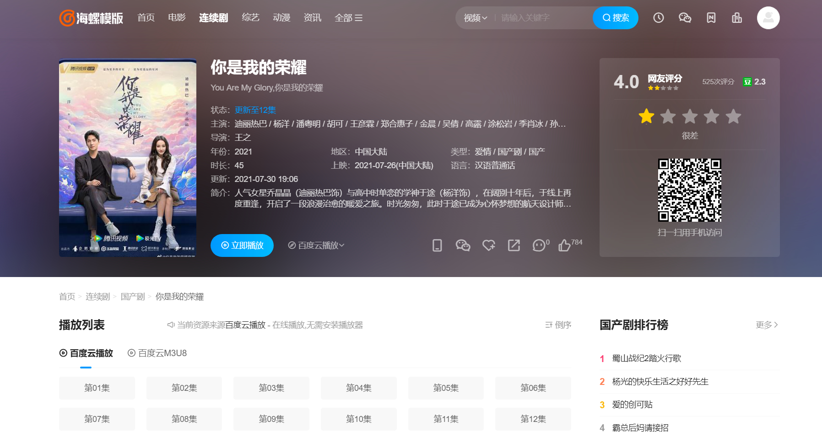Rate one star in rating panel

point(646,117)
